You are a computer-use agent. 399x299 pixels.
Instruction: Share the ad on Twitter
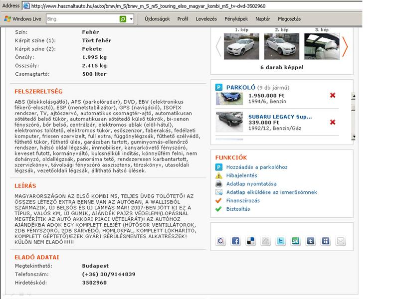pos(281,241)
